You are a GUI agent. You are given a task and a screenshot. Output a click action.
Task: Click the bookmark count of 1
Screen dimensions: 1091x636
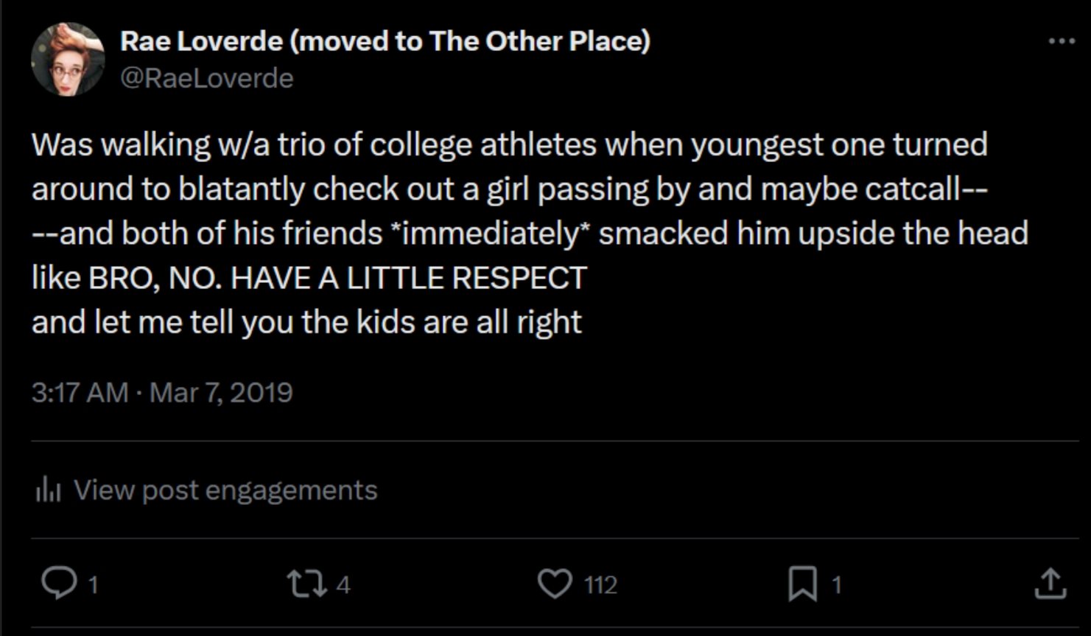coord(836,585)
